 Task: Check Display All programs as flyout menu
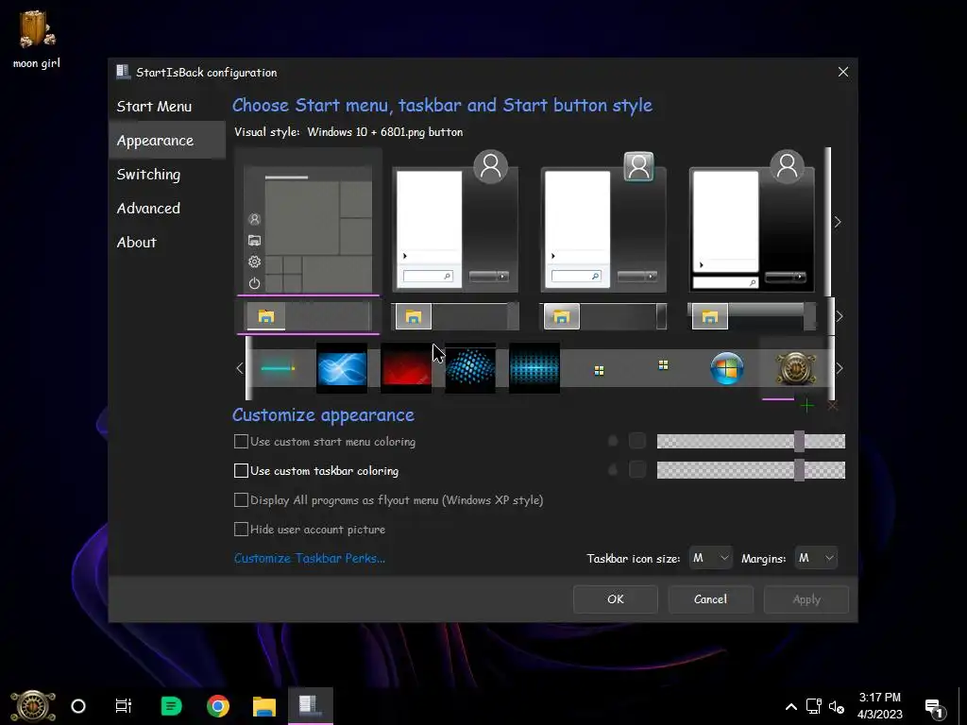241,500
